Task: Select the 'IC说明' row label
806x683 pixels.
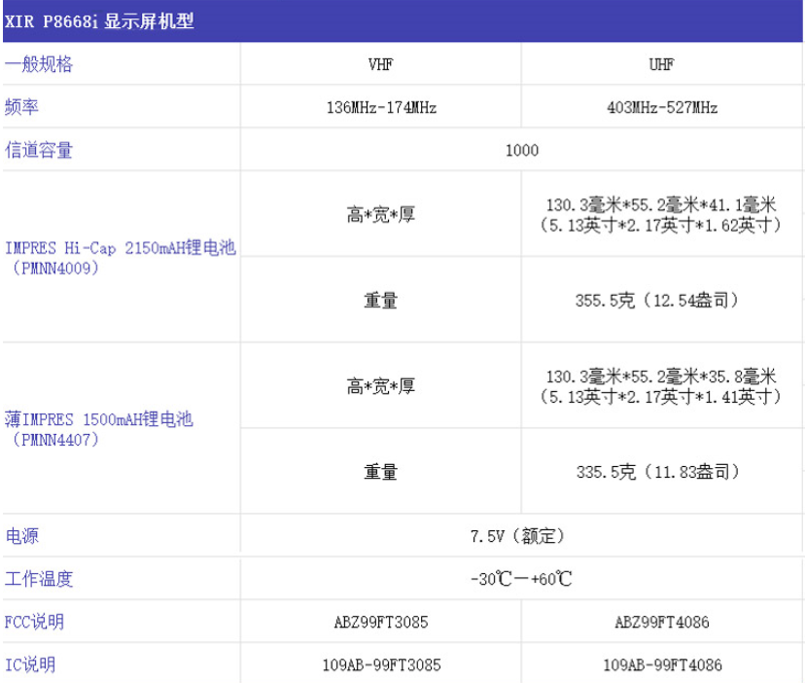Action: tap(30, 665)
